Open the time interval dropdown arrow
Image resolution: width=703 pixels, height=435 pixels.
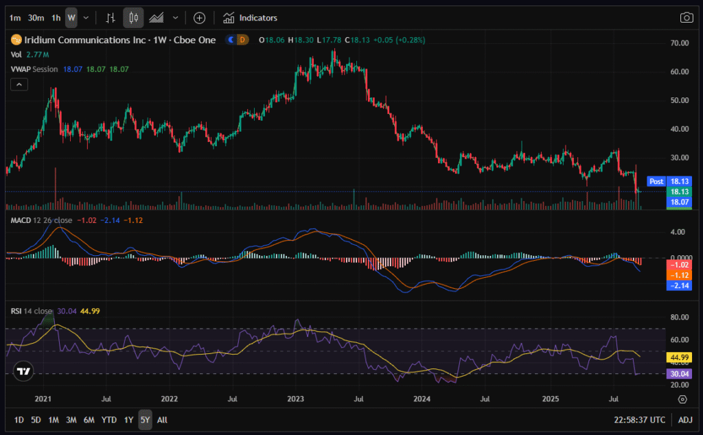(x=85, y=17)
